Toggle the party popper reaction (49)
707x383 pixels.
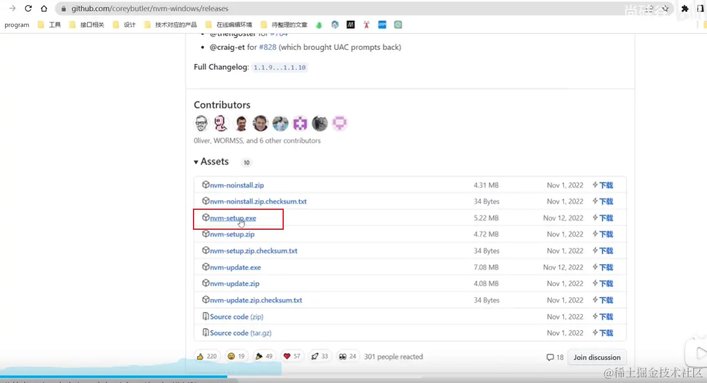264,356
